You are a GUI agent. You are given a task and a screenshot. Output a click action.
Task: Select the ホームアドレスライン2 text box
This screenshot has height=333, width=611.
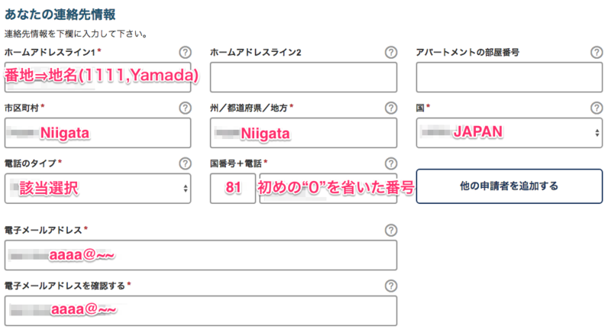[x=303, y=77]
